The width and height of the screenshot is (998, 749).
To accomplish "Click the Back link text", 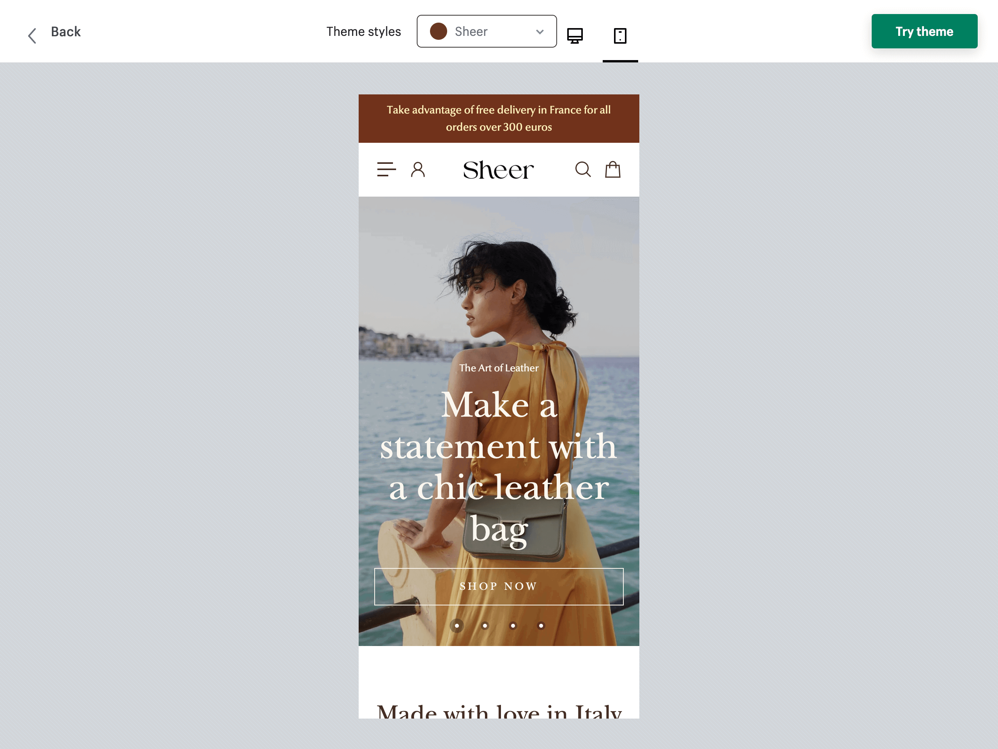I will [x=66, y=32].
